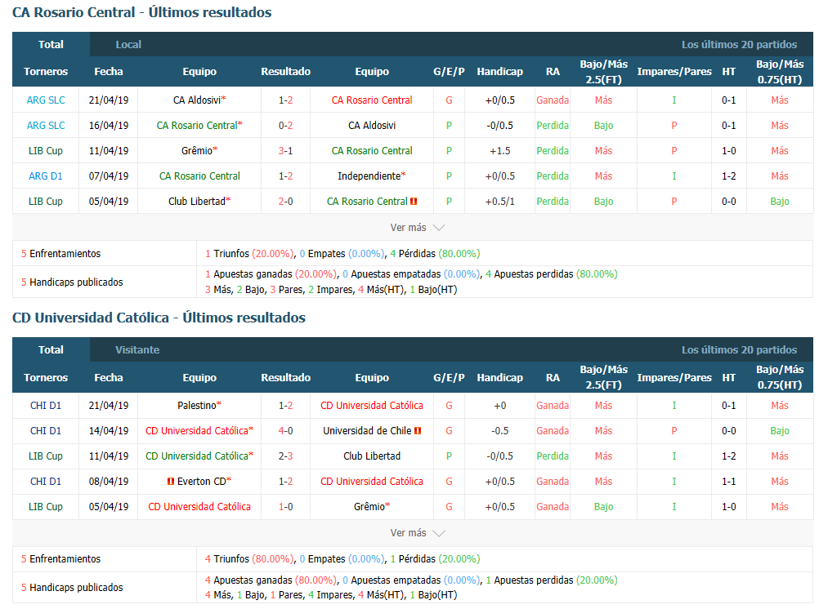The image size is (819, 609).
Task: Click HT score 1-2 in Independiente row
Action: tap(728, 176)
